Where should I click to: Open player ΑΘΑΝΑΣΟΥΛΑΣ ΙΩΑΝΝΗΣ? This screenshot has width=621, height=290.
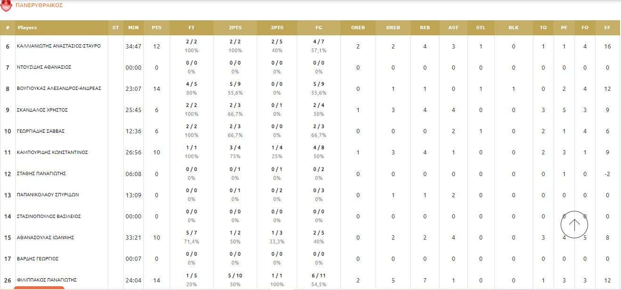(x=46, y=238)
